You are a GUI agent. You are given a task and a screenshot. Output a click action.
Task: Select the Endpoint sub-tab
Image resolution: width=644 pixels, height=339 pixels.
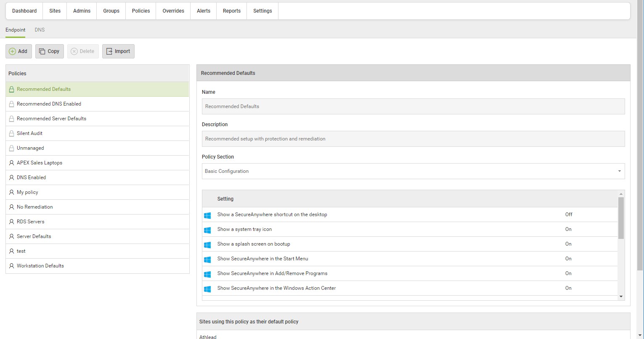pyautogui.click(x=15, y=30)
